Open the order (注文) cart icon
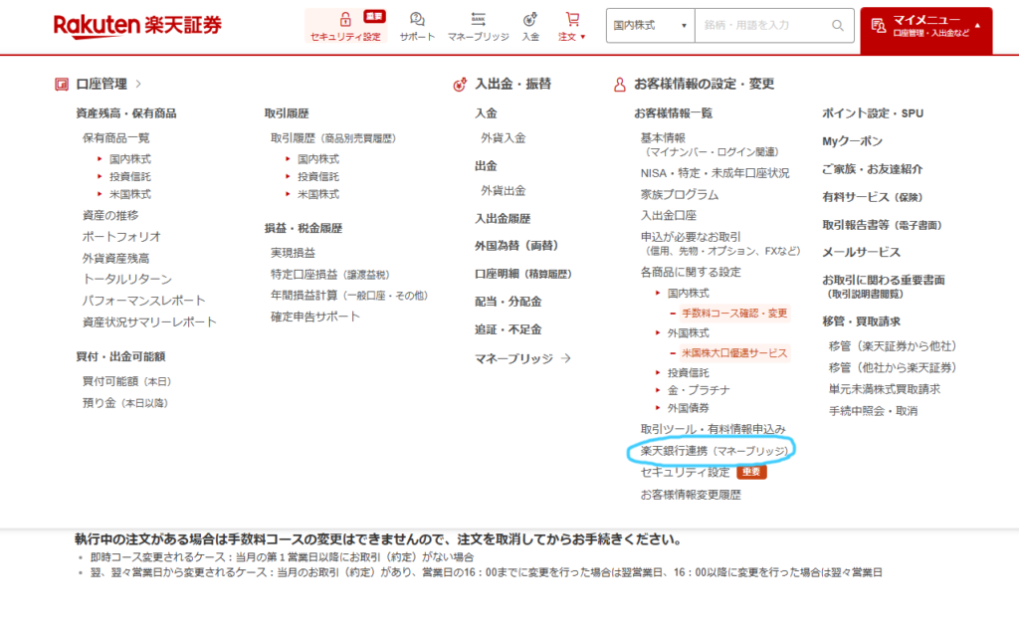This screenshot has height=639, width=1019. pyautogui.click(x=571, y=19)
